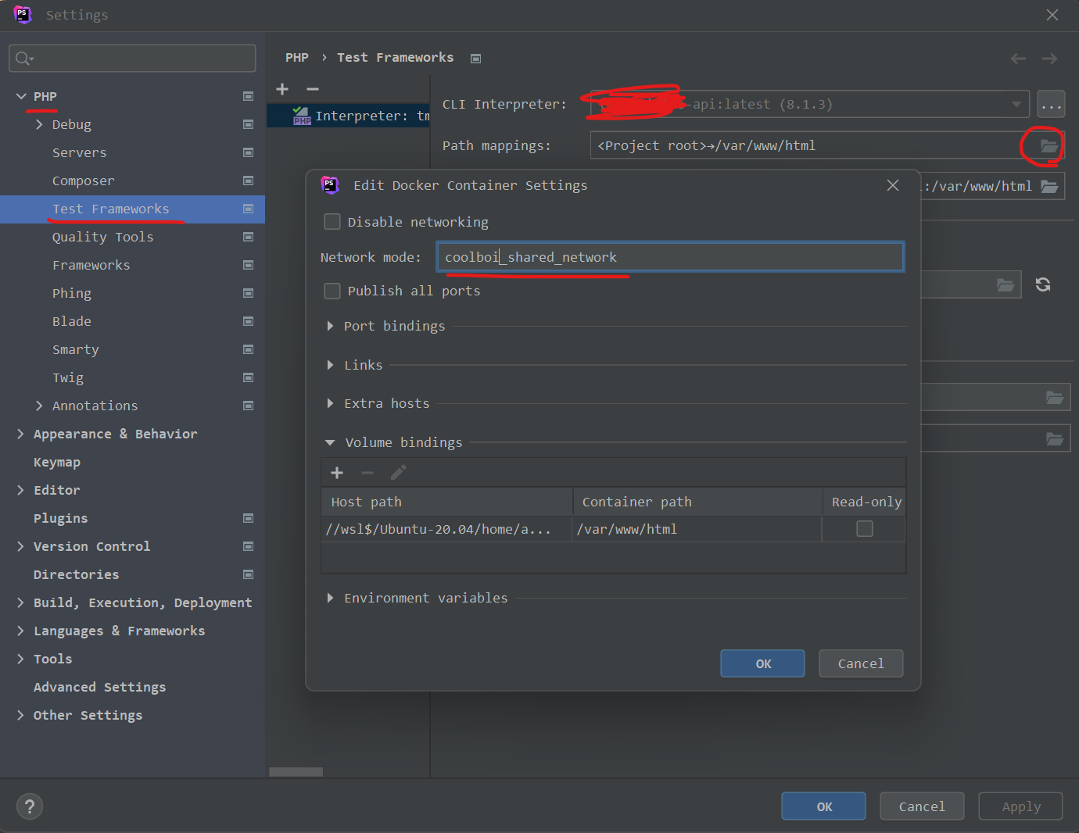1079x833 pixels.
Task: Click the Apply button in Settings
Action: [1020, 806]
